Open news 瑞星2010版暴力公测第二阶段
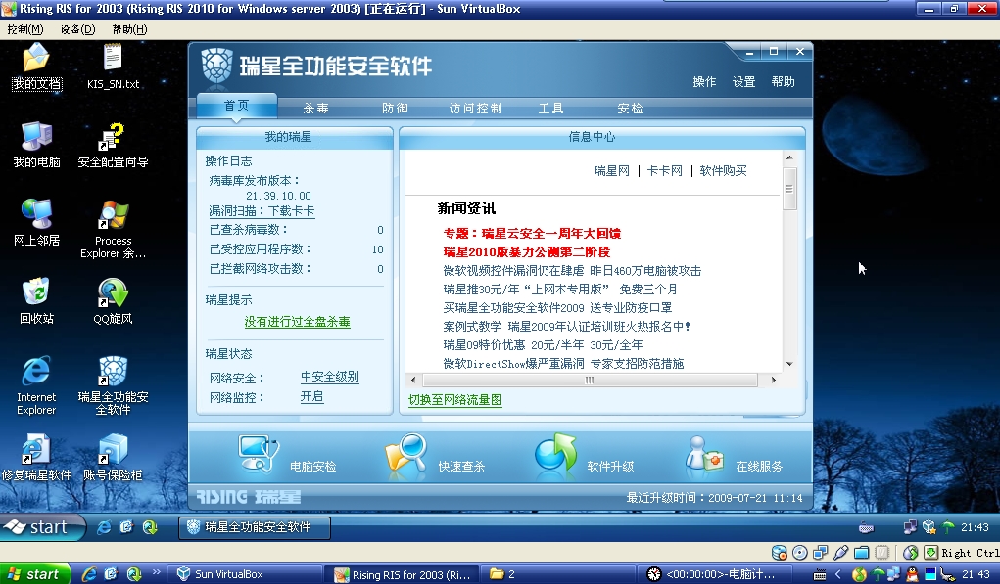This screenshot has width=1000, height=584. click(527, 252)
